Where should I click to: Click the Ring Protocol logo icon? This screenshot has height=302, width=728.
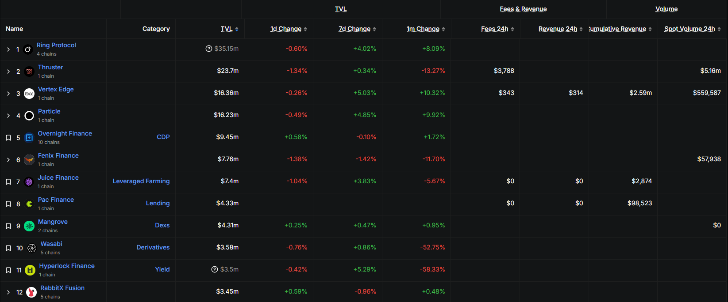[x=27, y=49]
